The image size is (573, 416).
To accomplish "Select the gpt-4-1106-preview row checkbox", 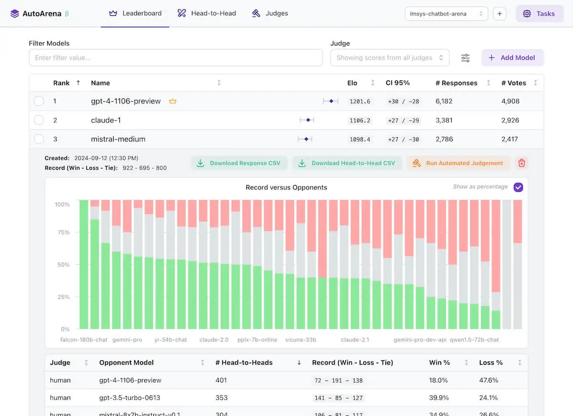I will click(x=39, y=101).
